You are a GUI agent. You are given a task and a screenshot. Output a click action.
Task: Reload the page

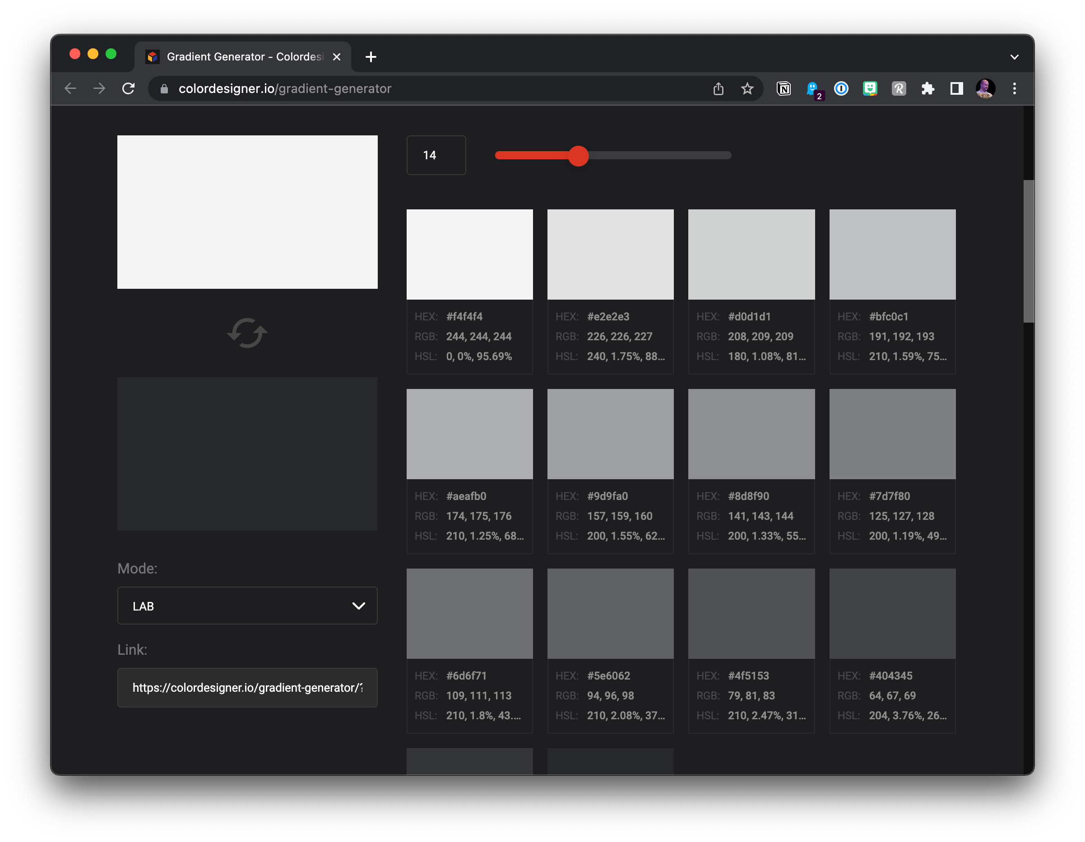pyautogui.click(x=129, y=89)
